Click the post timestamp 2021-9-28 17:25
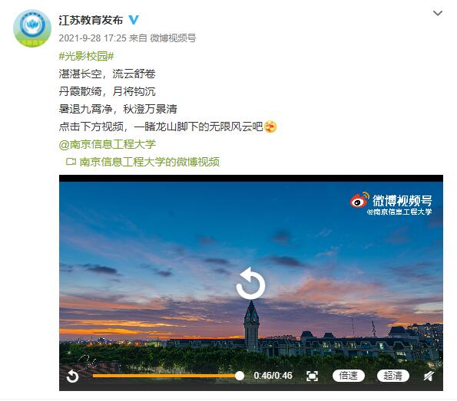457x401 pixels. pyautogui.click(x=93, y=38)
